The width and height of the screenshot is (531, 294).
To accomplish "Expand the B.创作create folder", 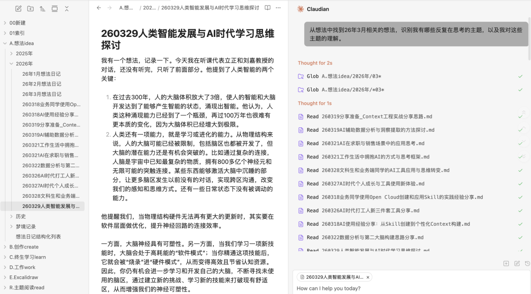I will [x=5, y=247].
